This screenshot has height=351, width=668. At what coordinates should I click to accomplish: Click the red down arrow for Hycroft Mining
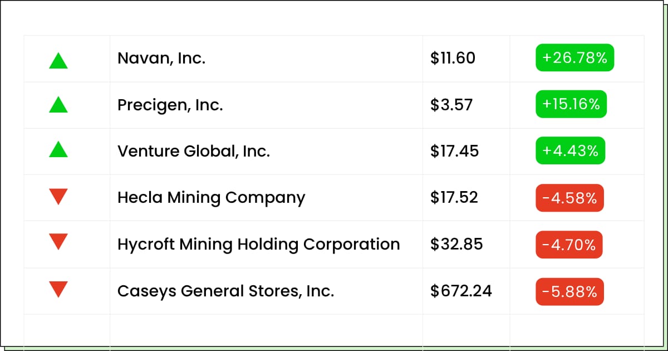coord(58,242)
